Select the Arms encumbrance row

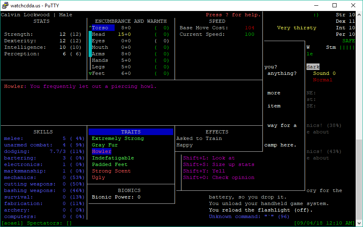tap(130, 54)
